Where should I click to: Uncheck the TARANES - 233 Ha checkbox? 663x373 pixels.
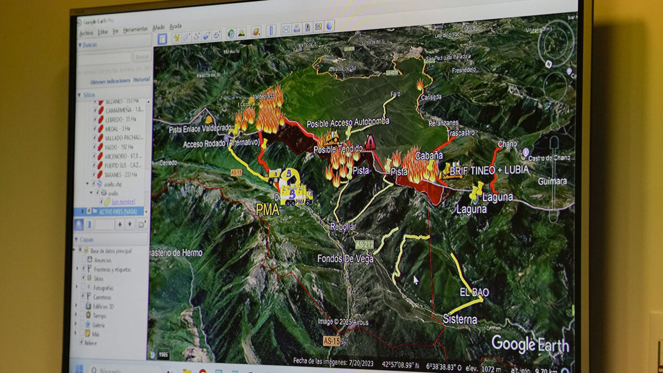(x=94, y=174)
